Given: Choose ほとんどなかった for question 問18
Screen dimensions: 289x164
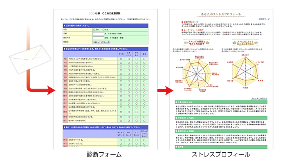Looking at the screenshot, I should click(121, 140).
